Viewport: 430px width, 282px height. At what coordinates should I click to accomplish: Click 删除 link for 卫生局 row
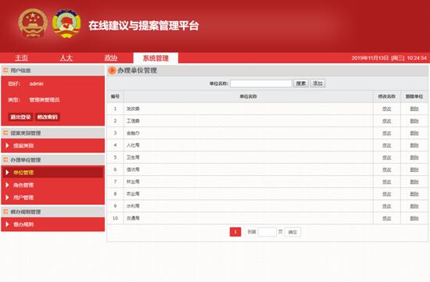click(414, 158)
